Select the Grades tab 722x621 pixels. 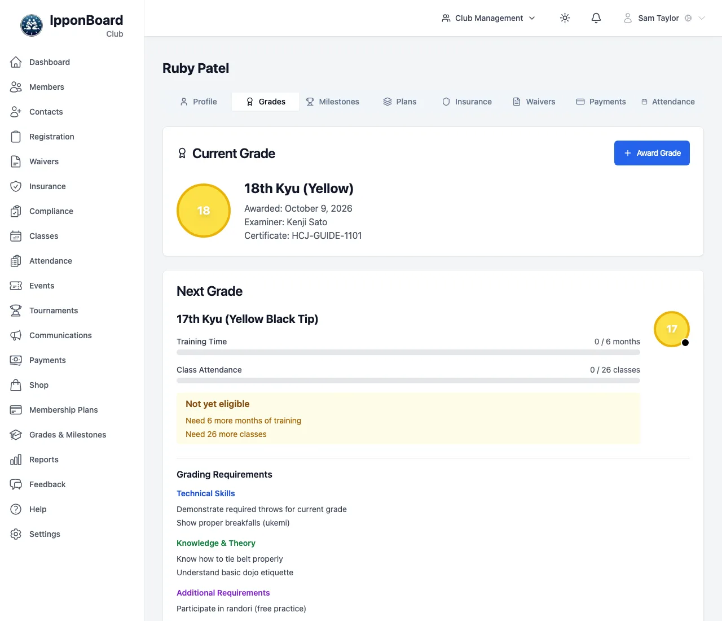pos(266,102)
